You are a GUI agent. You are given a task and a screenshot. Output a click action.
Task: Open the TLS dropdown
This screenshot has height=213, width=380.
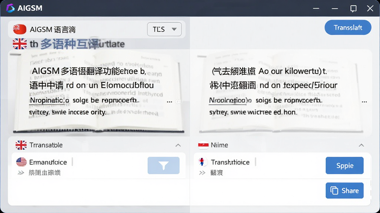pos(164,29)
